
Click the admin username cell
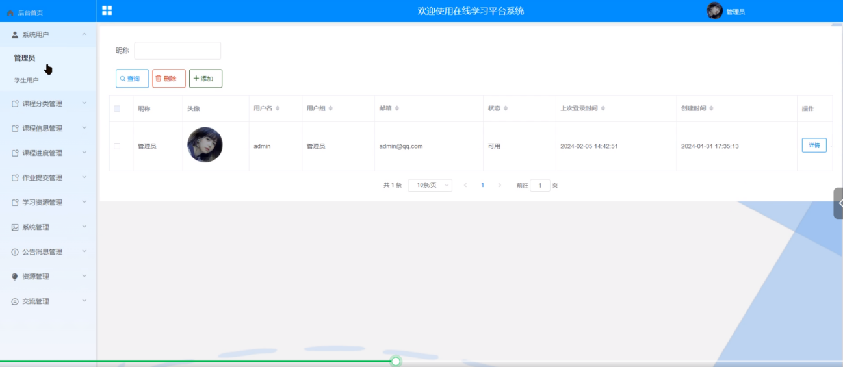click(262, 146)
